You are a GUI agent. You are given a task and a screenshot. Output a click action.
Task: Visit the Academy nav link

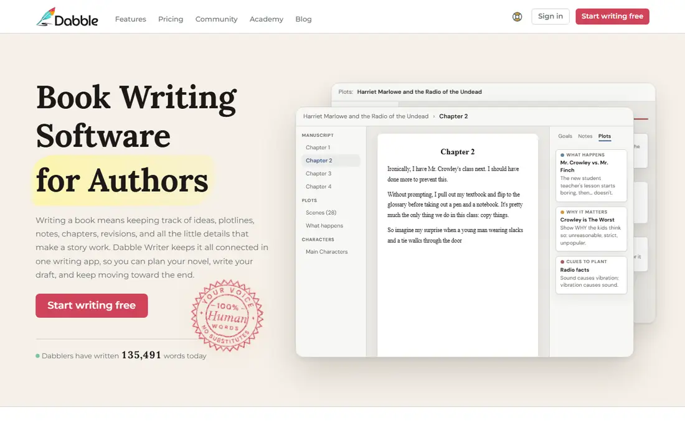point(267,19)
